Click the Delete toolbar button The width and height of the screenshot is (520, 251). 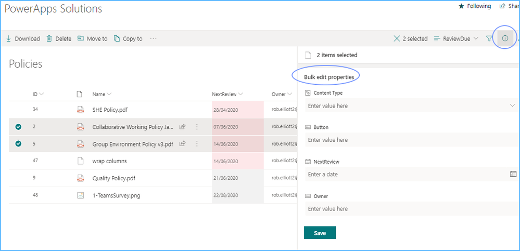pos(59,39)
